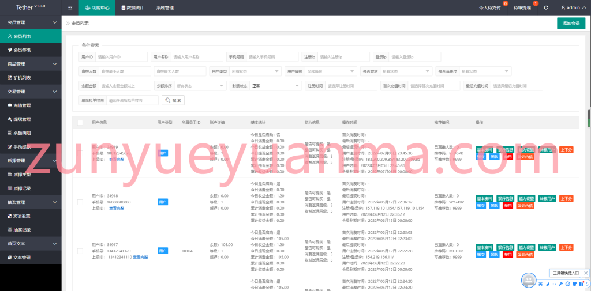The height and width of the screenshot is (291, 591).
Task: Open 提现管理 in sidebar
Action: (31, 119)
